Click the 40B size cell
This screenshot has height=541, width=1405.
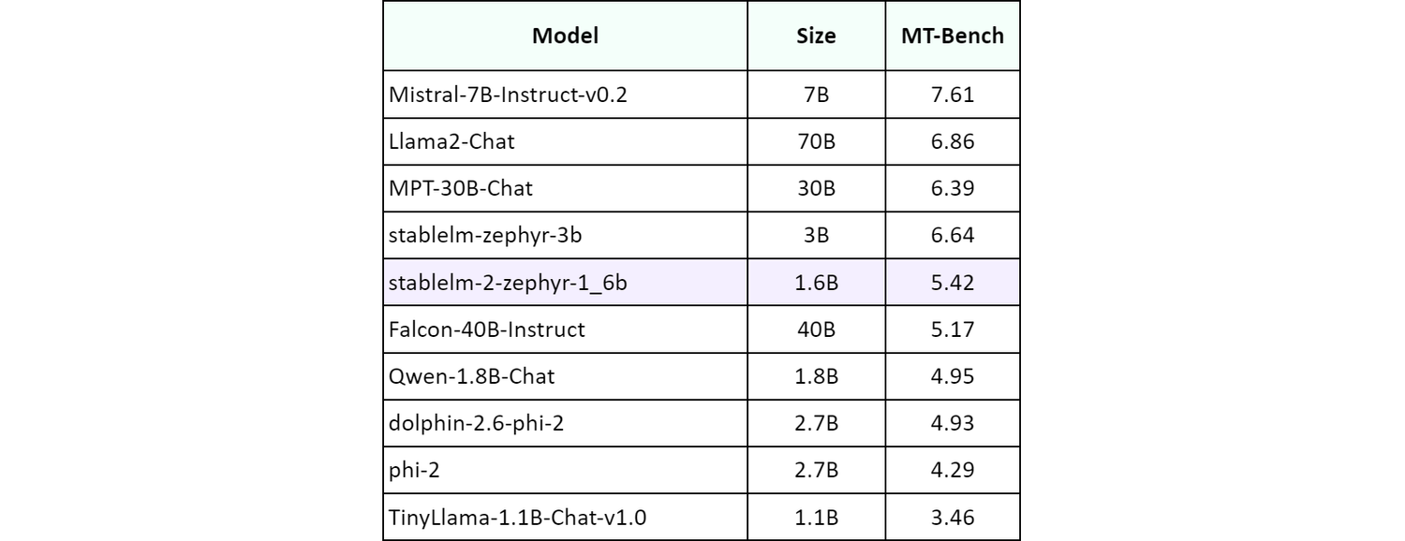pyautogui.click(x=816, y=329)
